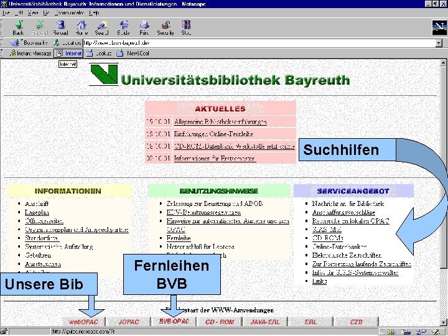Image resolution: width=448 pixels, height=336 pixels.
Task: Open the View menu
Action: (33, 13)
